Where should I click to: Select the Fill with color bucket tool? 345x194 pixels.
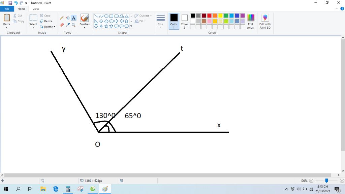(67, 18)
